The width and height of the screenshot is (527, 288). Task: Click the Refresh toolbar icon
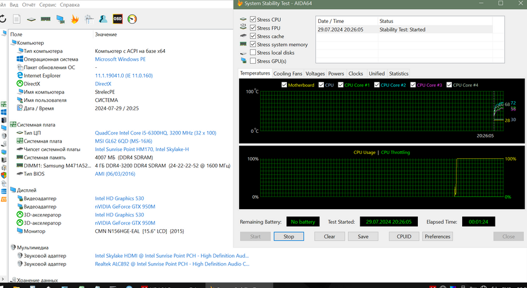pos(2,19)
